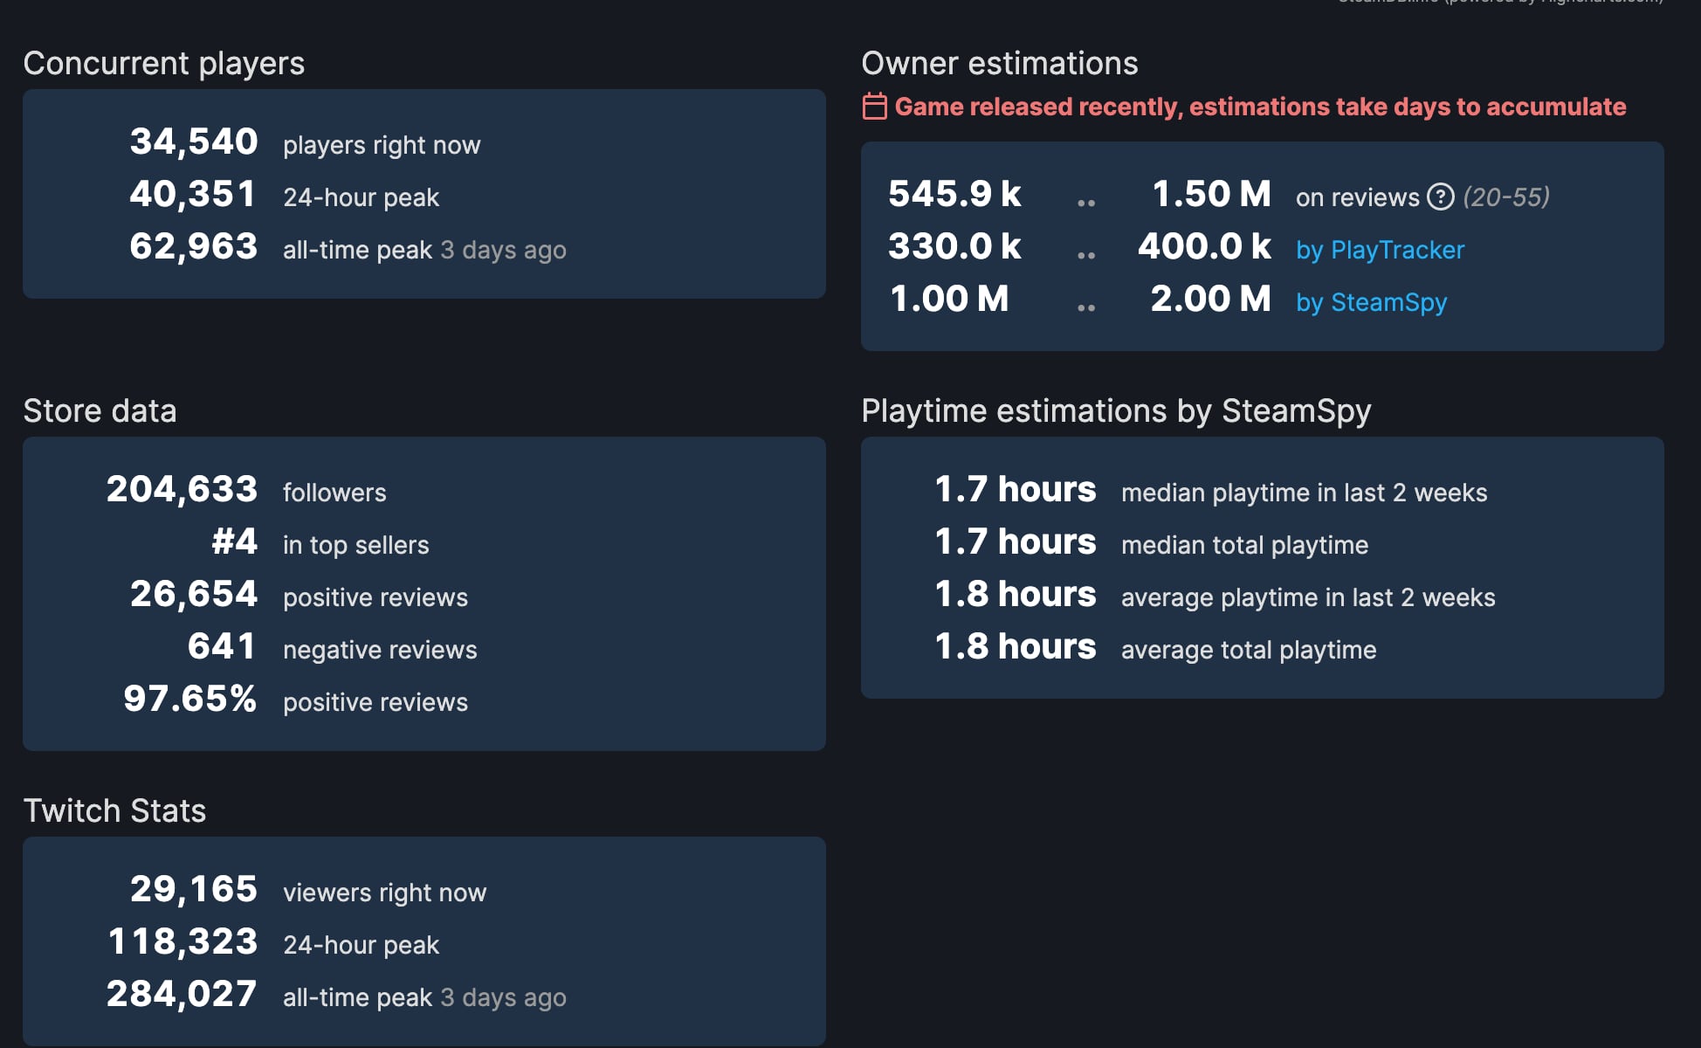Click the 'Playtime estimations by SteamSpy' heading
Viewport: 1701px width, 1048px height.
[x=1115, y=410]
